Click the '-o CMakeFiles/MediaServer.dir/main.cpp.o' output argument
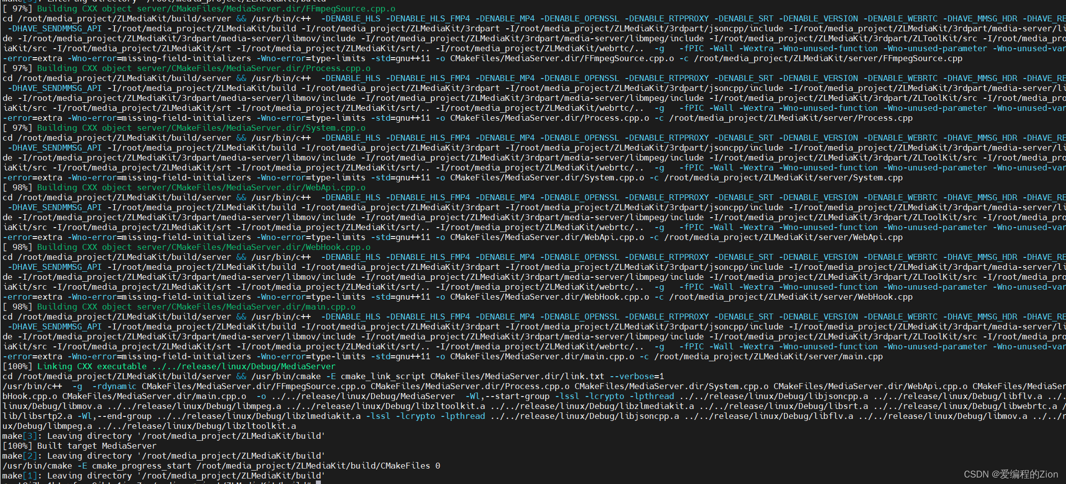The height and width of the screenshot is (484, 1066). pyautogui.click(x=535, y=356)
